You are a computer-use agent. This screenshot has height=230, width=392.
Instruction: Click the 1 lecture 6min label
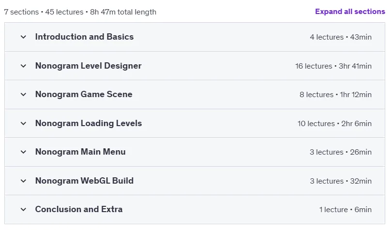click(x=345, y=210)
